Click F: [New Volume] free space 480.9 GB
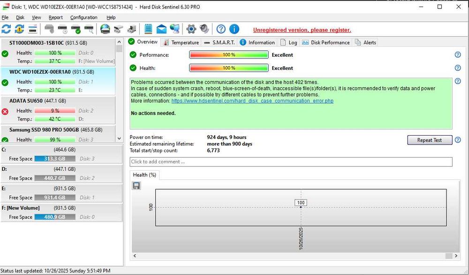The width and height of the screenshot is (469, 275). coord(55,217)
